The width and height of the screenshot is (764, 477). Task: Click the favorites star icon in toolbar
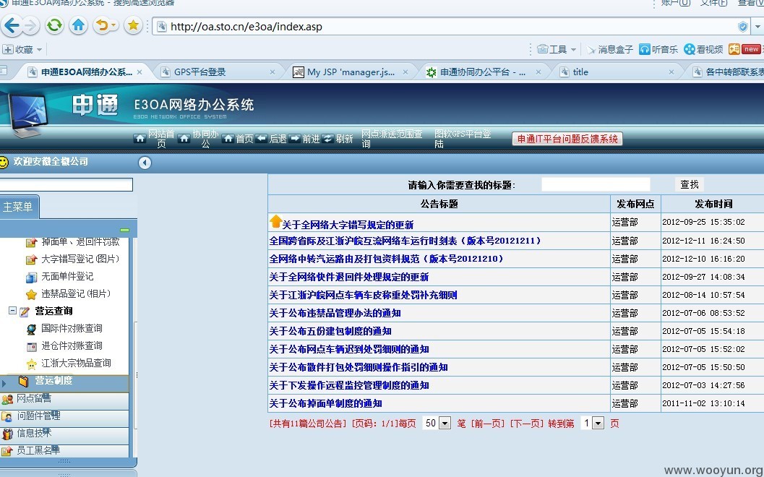coord(133,25)
